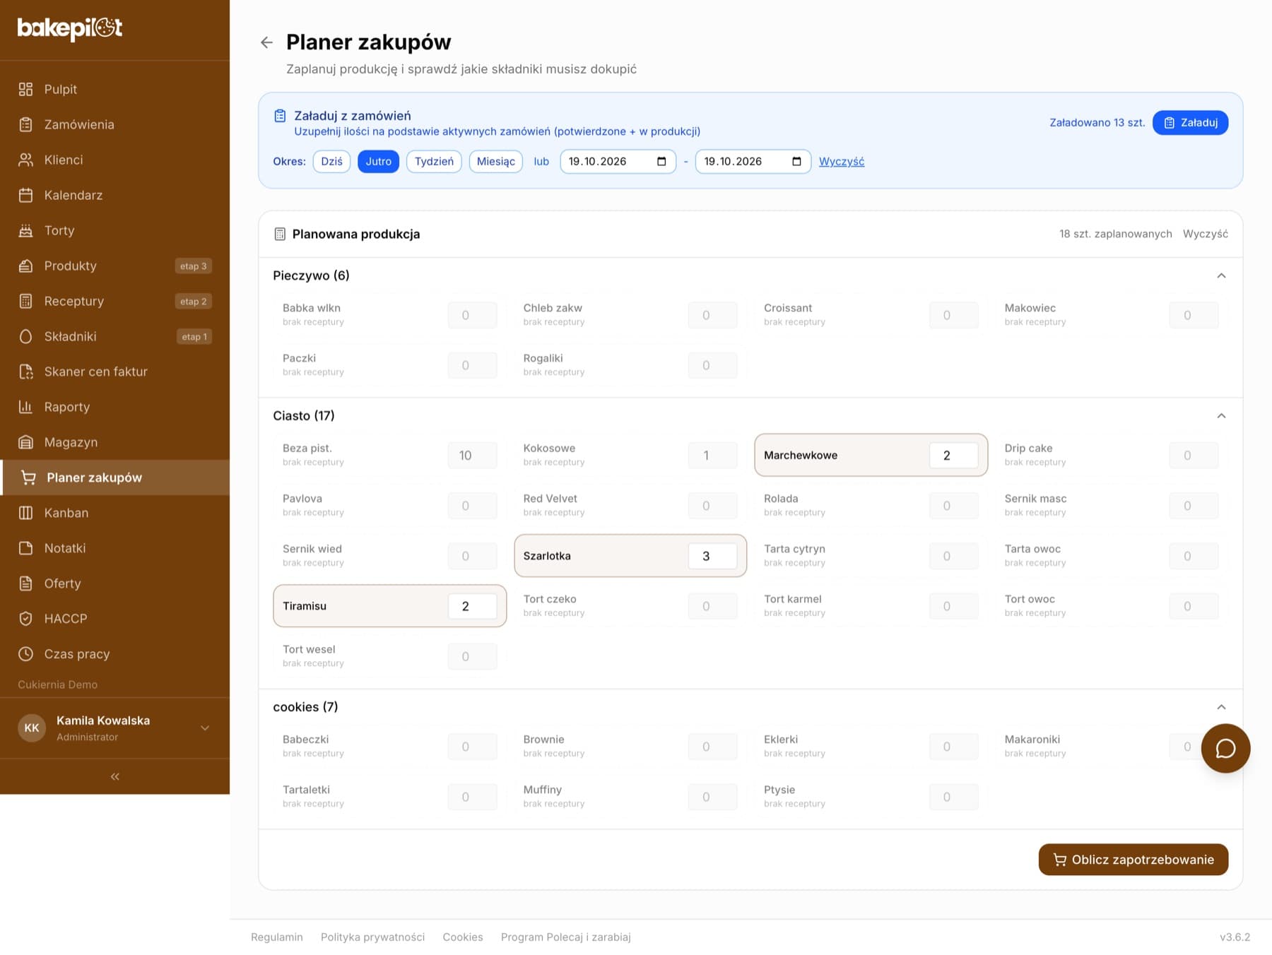
Task: Collapse sidebar with double chevron icon
Action: (x=114, y=776)
